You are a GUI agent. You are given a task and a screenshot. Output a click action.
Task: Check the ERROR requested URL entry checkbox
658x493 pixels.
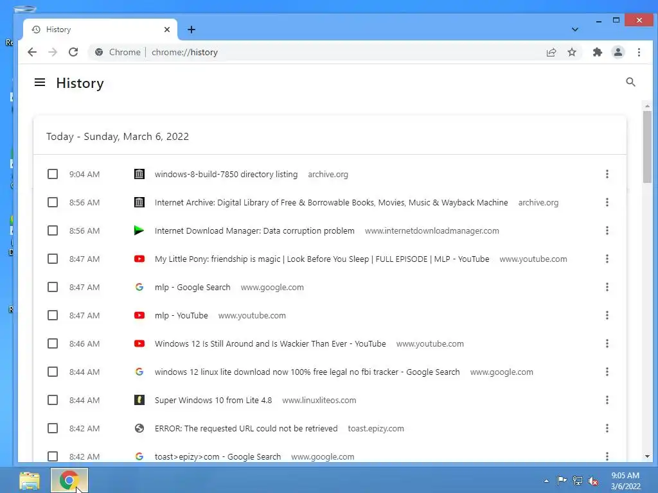point(53,428)
